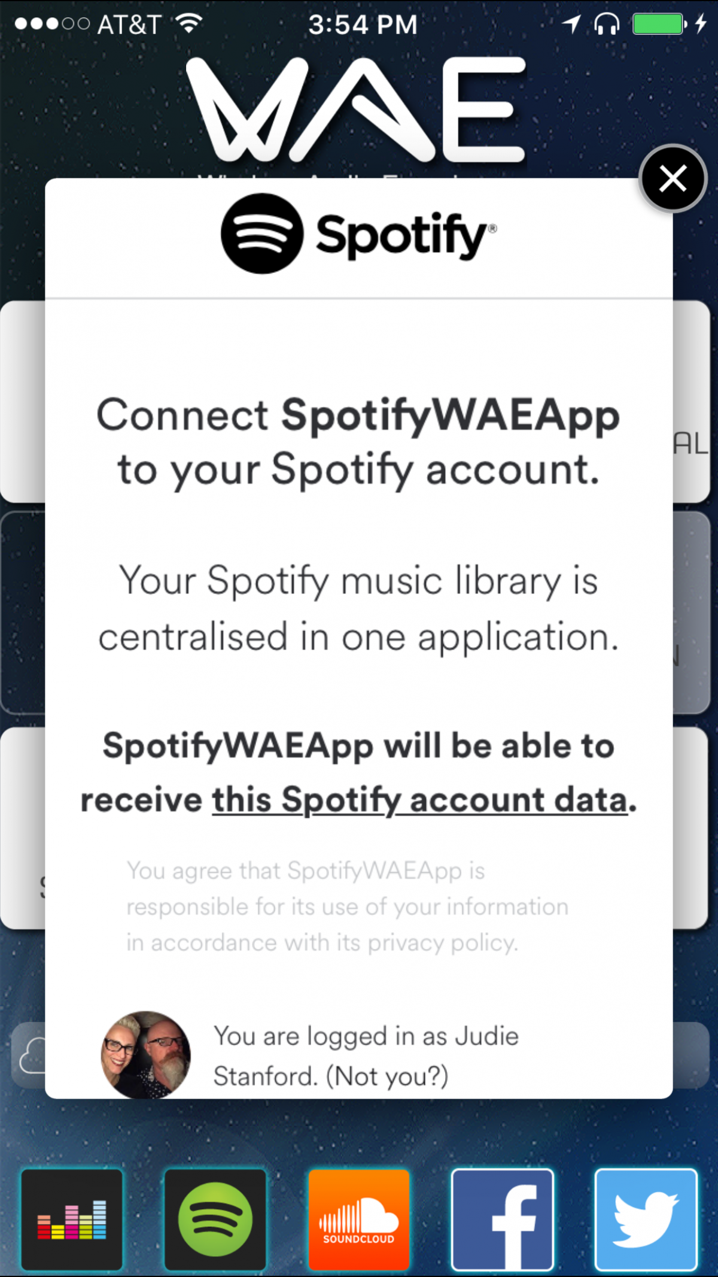Tap the Wi-Fi status icon
This screenshot has width=718, height=1277.
click(190, 24)
